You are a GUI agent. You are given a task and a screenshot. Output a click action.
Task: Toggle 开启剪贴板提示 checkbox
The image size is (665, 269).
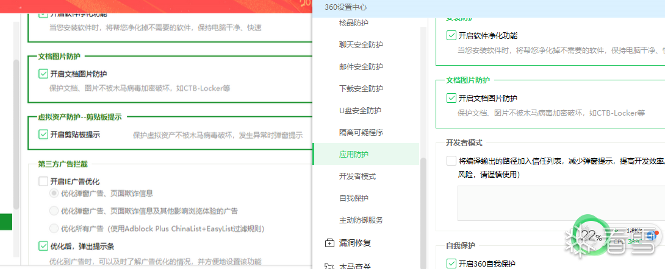(43, 134)
